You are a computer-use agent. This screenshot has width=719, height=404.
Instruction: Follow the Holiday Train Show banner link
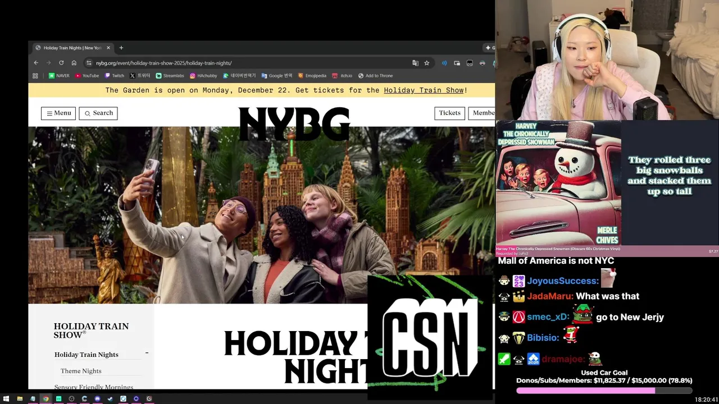[x=424, y=90]
